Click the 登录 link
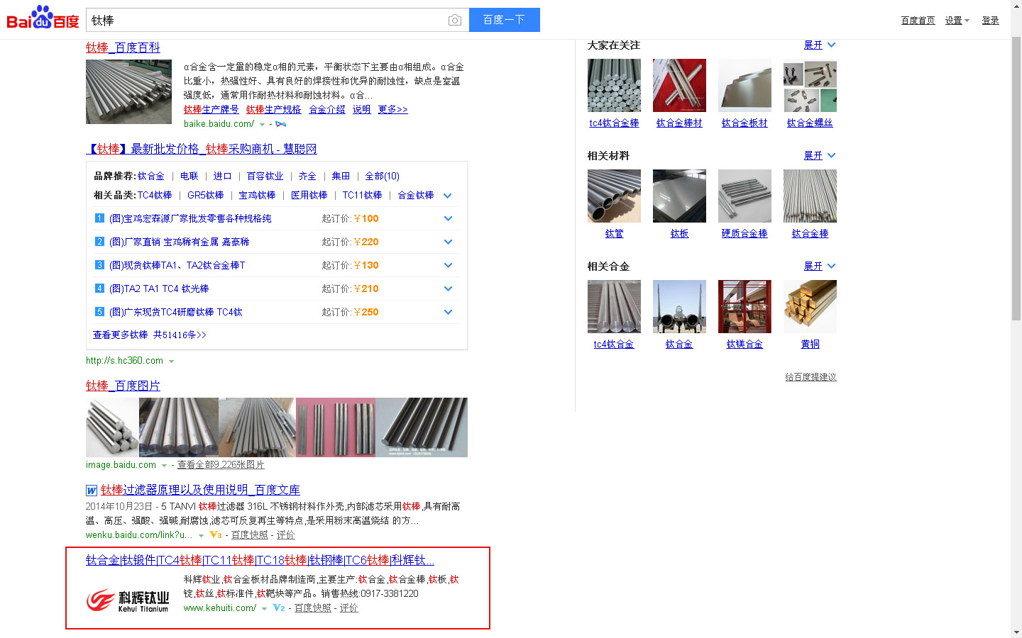 pyautogui.click(x=990, y=21)
